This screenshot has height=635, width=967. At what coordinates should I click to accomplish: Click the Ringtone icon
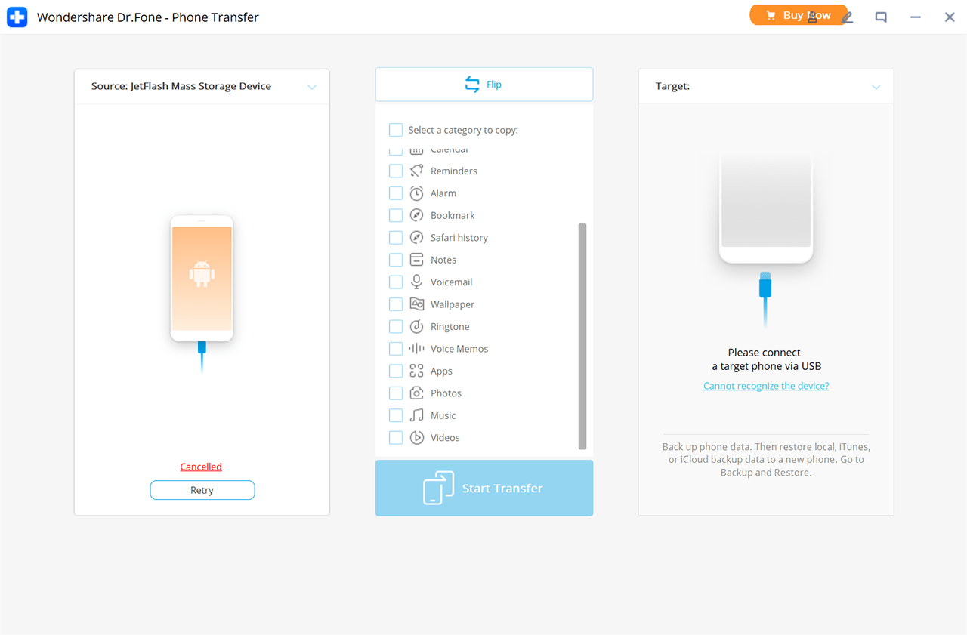[416, 326]
